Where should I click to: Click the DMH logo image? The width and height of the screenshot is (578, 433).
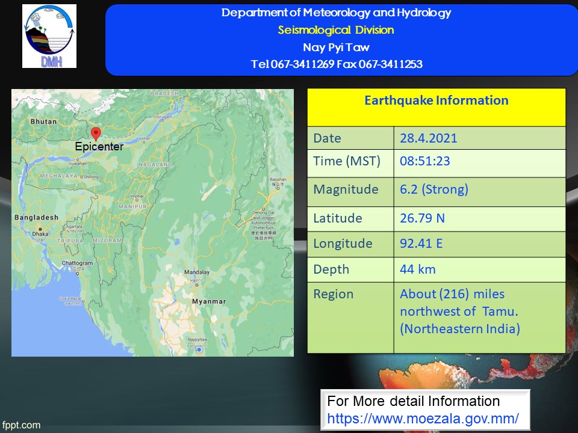pos(49,36)
